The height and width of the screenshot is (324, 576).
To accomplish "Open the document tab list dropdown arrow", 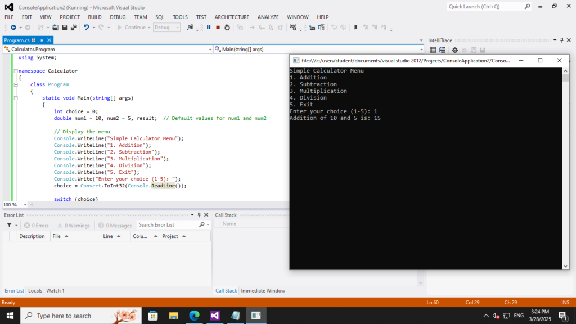I will pos(421,40).
